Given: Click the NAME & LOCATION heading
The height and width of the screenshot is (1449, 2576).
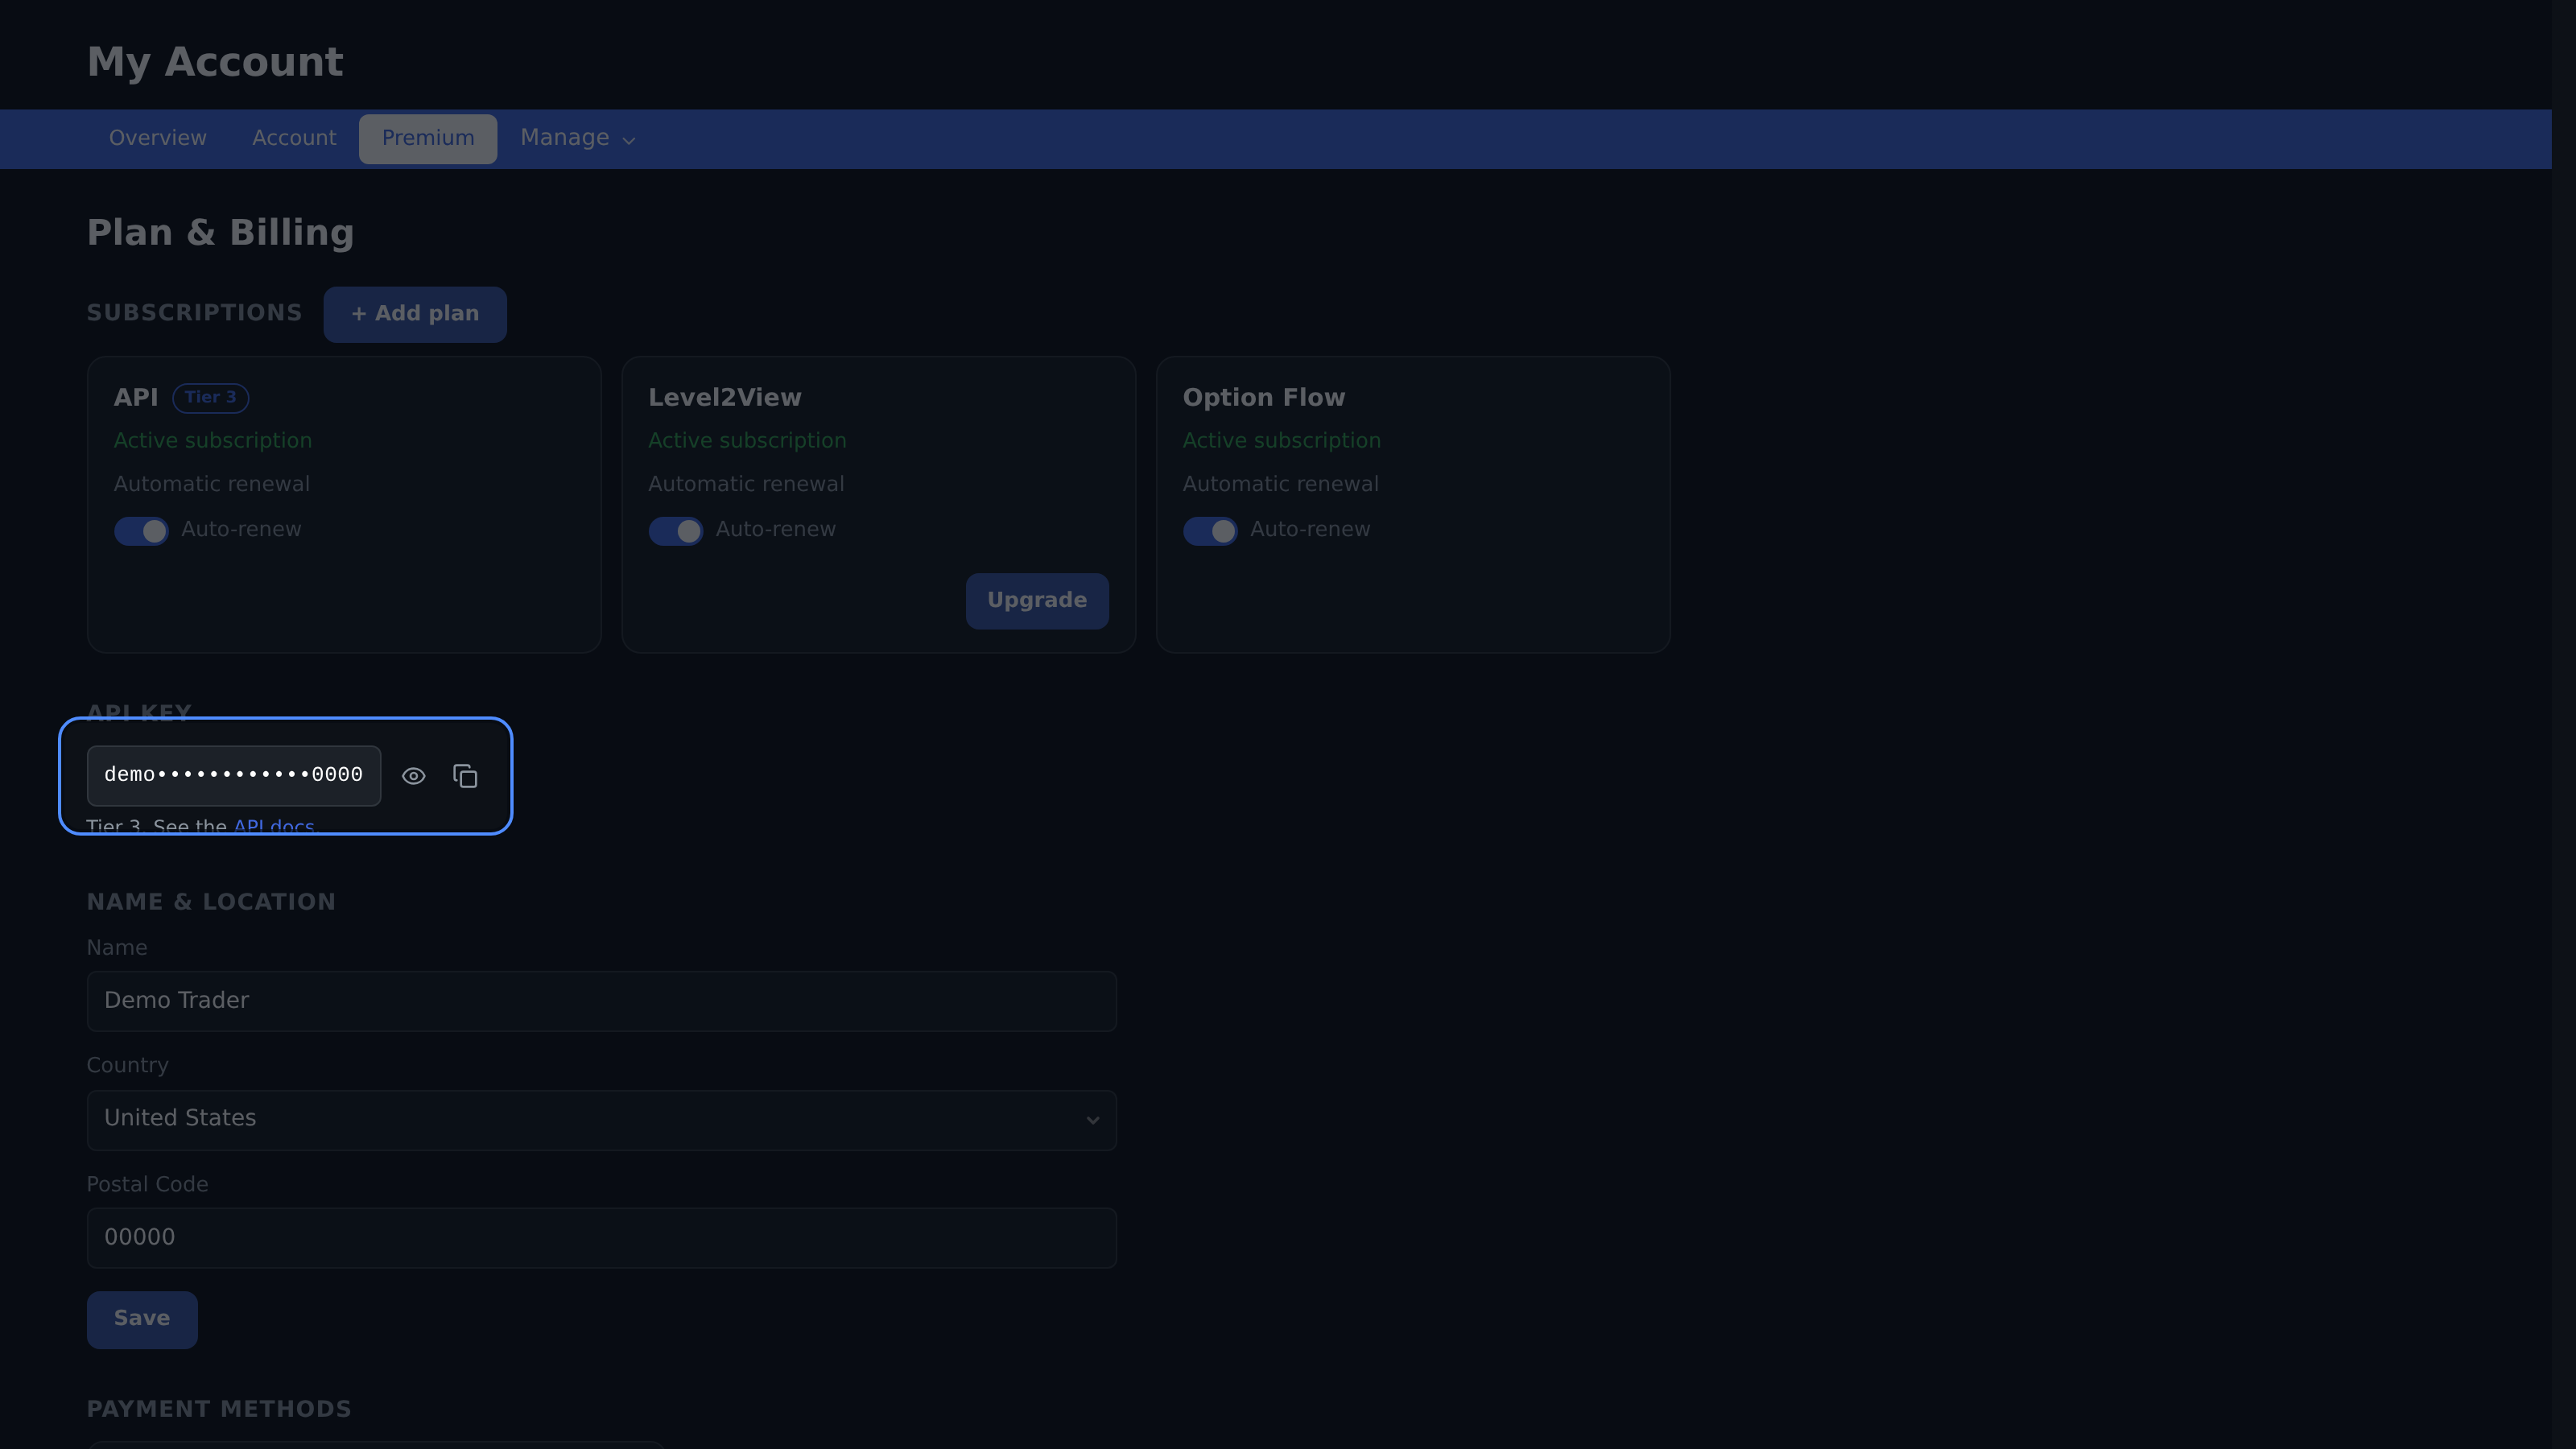Looking at the screenshot, I should 211,902.
